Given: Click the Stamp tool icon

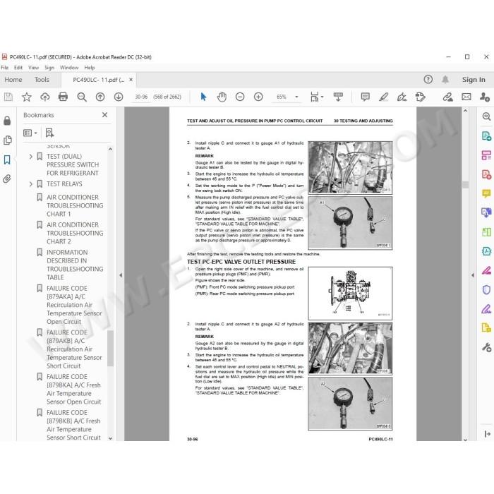Looking at the screenshot, I should click(x=421, y=97).
